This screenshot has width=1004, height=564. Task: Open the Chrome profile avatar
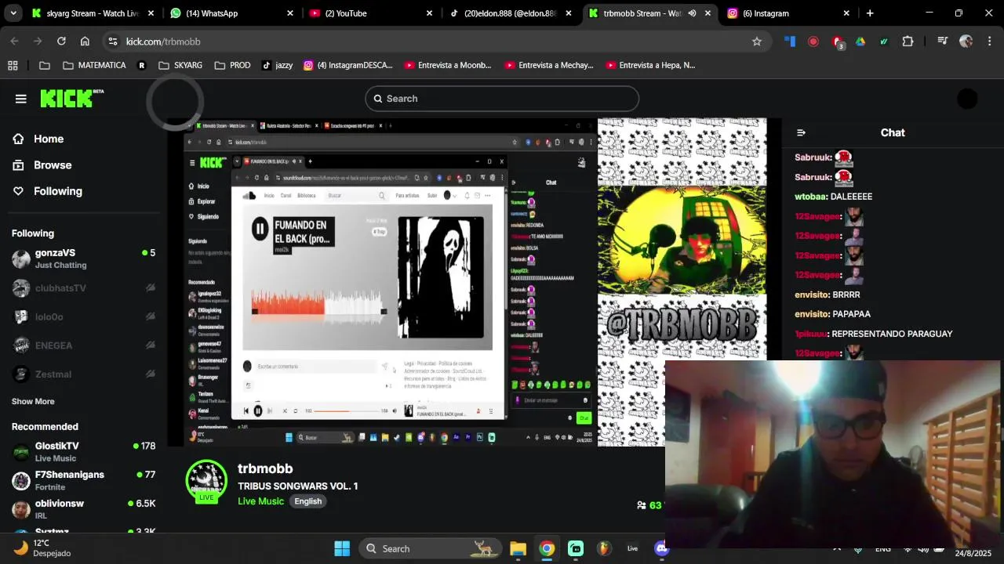[966, 42]
